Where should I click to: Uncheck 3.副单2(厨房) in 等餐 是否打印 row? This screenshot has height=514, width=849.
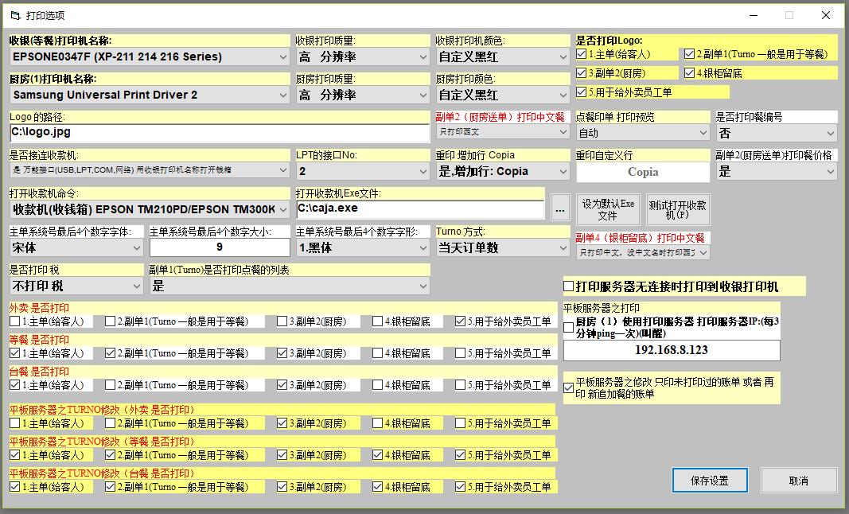coord(282,353)
